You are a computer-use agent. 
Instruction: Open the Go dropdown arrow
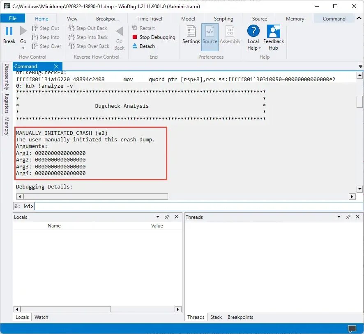click(x=23, y=48)
